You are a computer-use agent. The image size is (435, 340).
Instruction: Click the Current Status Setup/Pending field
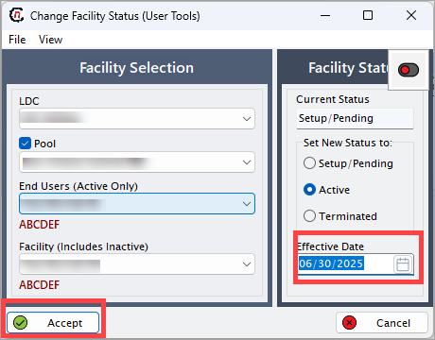coord(355,118)
